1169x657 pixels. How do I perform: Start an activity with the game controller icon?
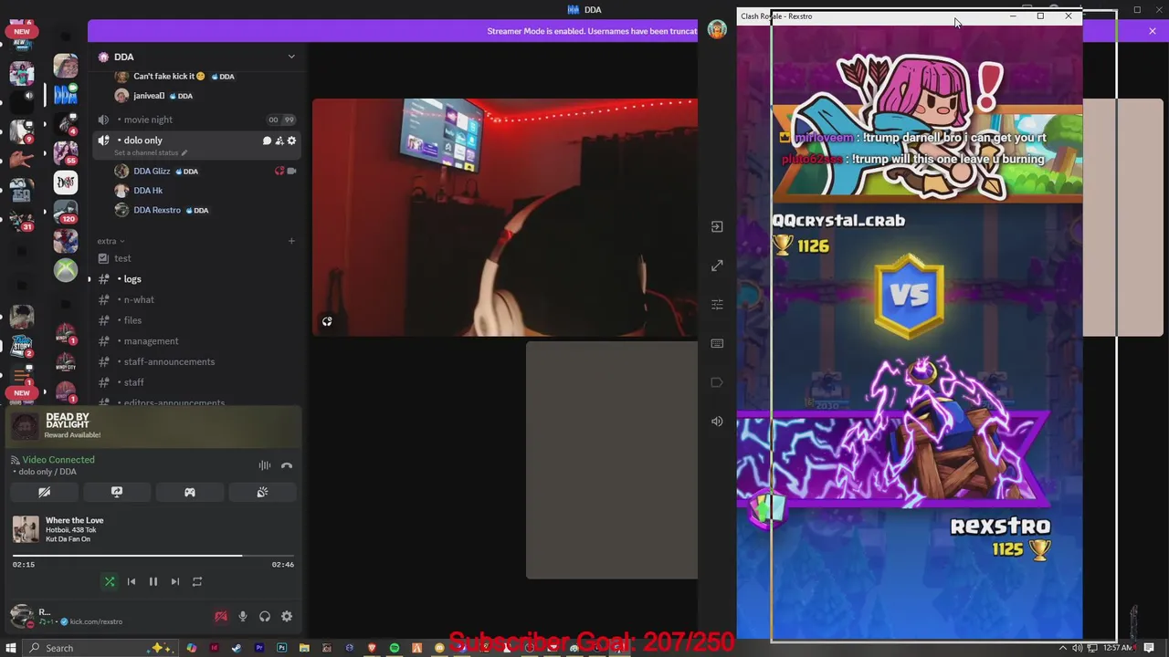tap(190, 492)
